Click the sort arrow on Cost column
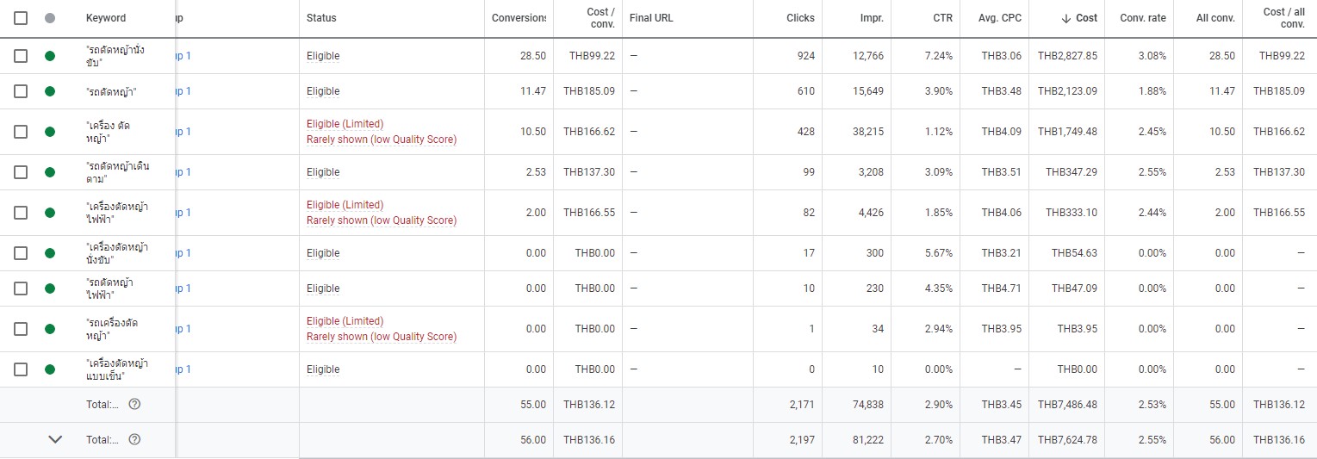 click(1065, 18)
